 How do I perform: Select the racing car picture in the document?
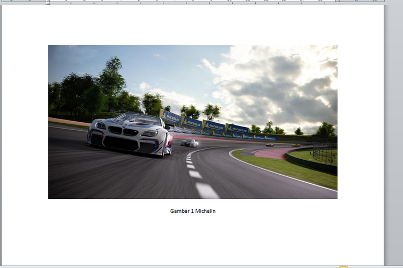193,122
